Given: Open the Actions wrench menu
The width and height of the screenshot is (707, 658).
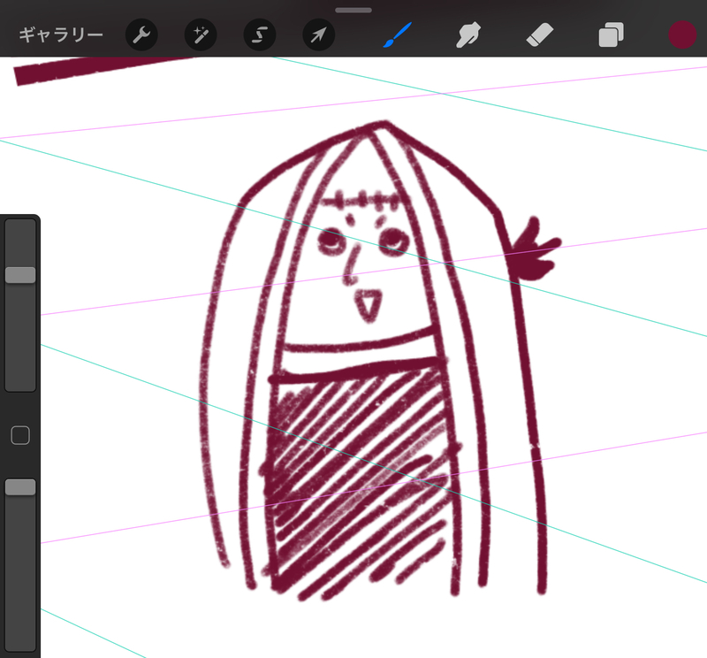Looking at the screenshot, I should click(x=141, y=35).
